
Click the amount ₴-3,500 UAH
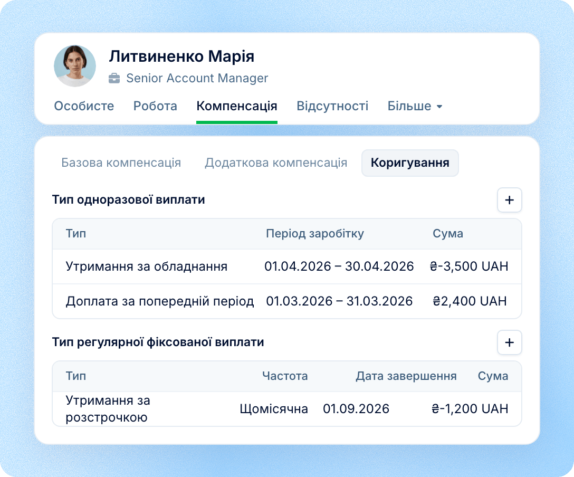pos(469,266)
